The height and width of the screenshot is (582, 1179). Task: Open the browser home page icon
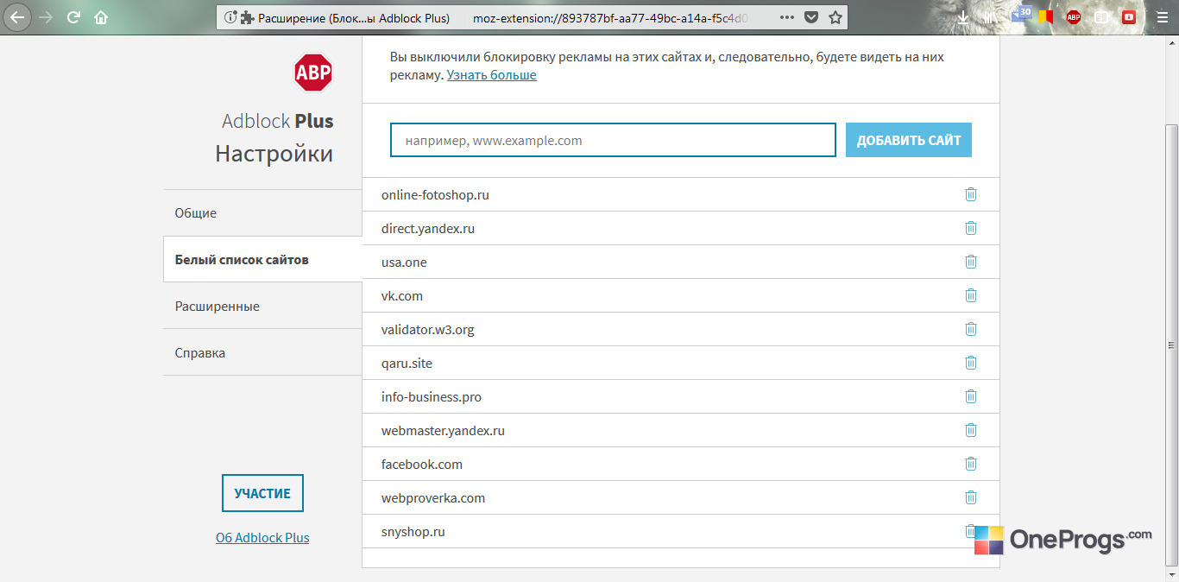101,17
